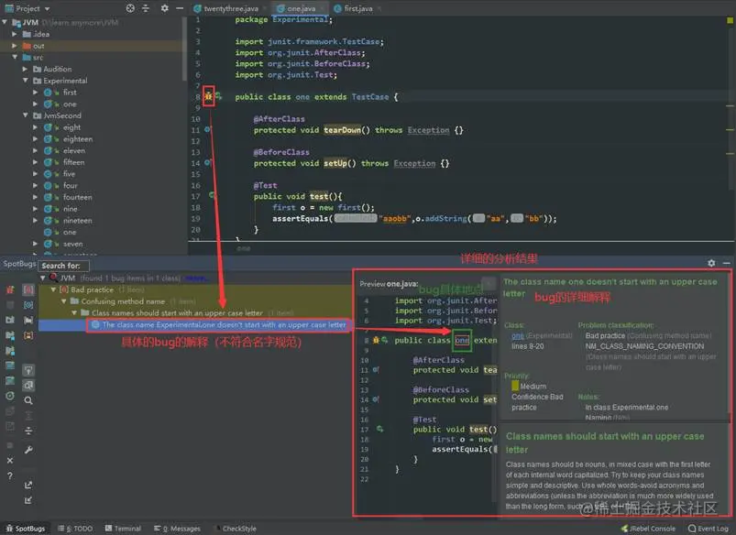Click the question mark help icon in SpotBugs

click(x=10, y=475)
